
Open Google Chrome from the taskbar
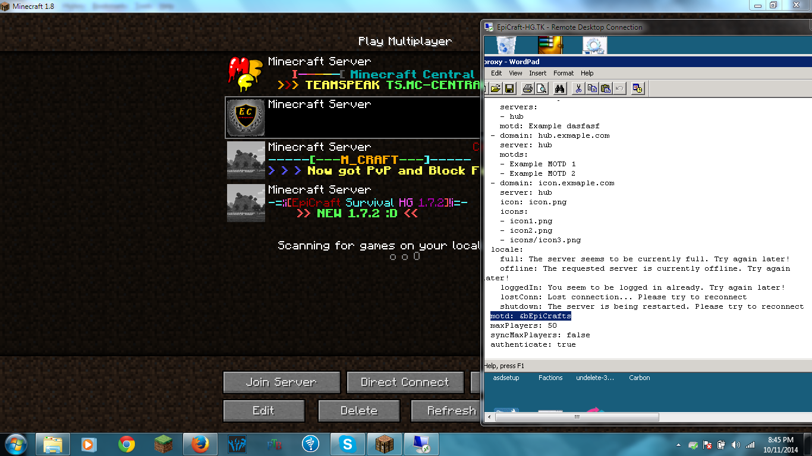pyautogui.click(x=126, y=444)
